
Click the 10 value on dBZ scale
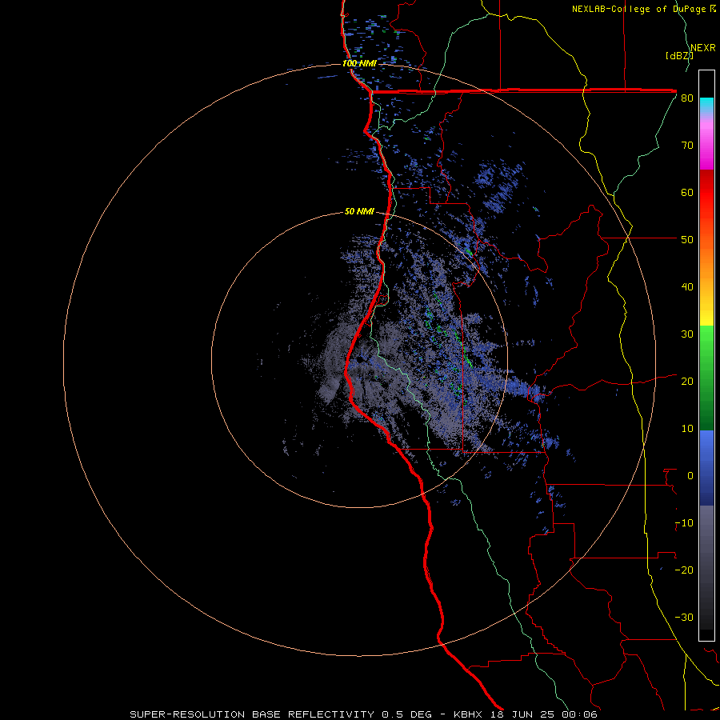point(687,429)
